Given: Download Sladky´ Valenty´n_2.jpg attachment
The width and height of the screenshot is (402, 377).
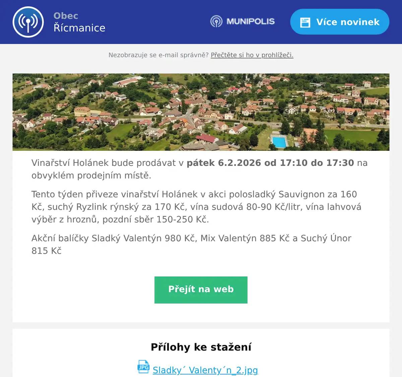Looking at the screenshot, I should pos(205,370).
